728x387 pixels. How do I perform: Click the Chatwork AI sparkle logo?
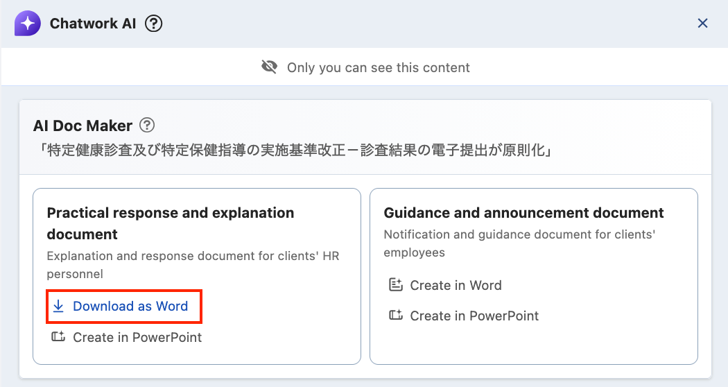(x=28, y=23)
